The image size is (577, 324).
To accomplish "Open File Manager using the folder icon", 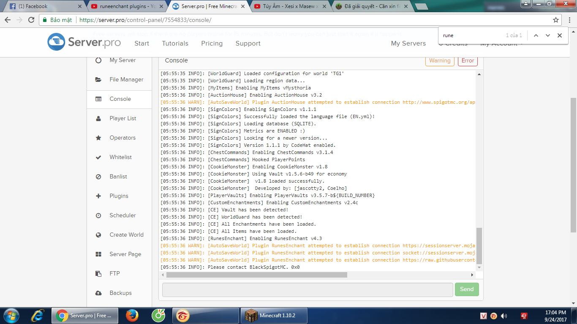I will [x=98, y=80].
